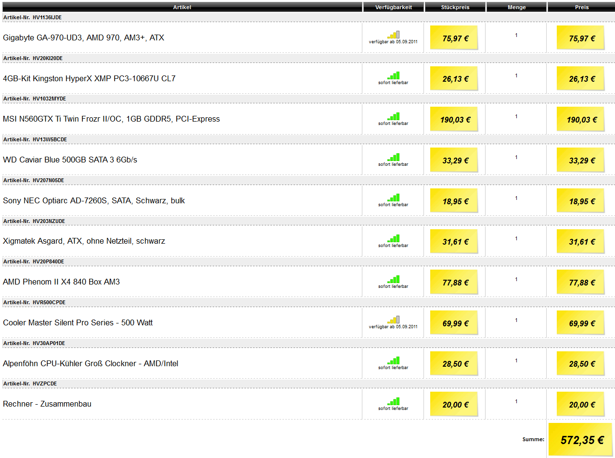Click 190,03 € unit price sticky note
The width and height of the screenshot is (615, 458).
coord(454,119)
